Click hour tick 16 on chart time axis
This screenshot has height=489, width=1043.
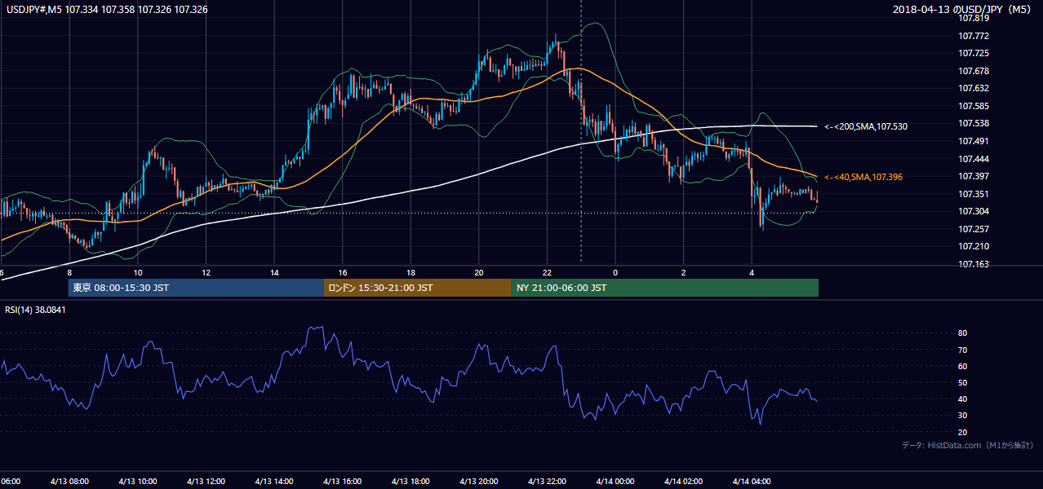click(x=343, y=273)
